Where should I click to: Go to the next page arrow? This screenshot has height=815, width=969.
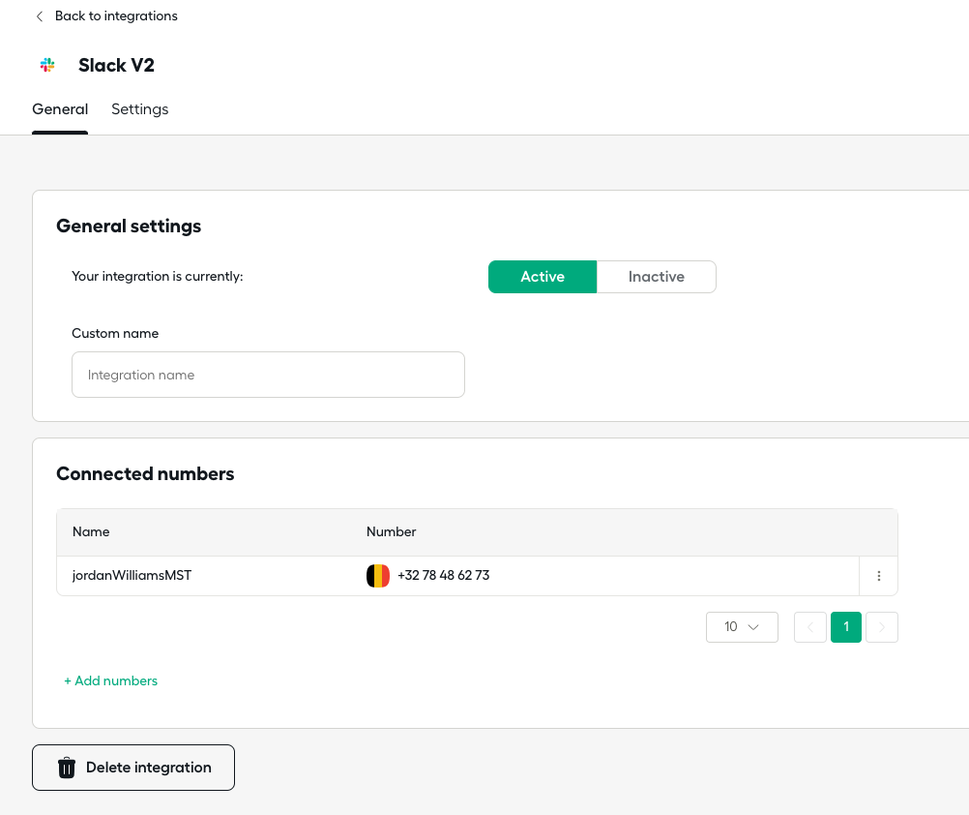click(x=882, y=627)
